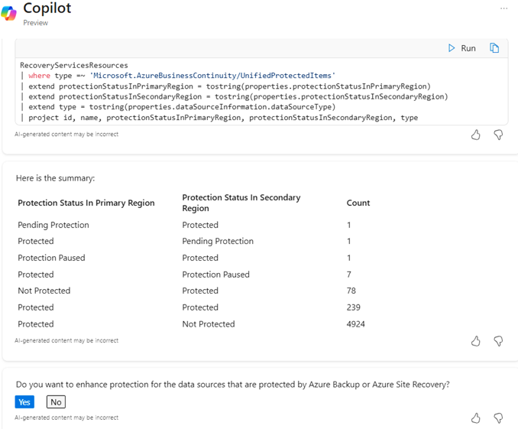
Task: Thumbs down the query response
Action: [x=498, y=135]
